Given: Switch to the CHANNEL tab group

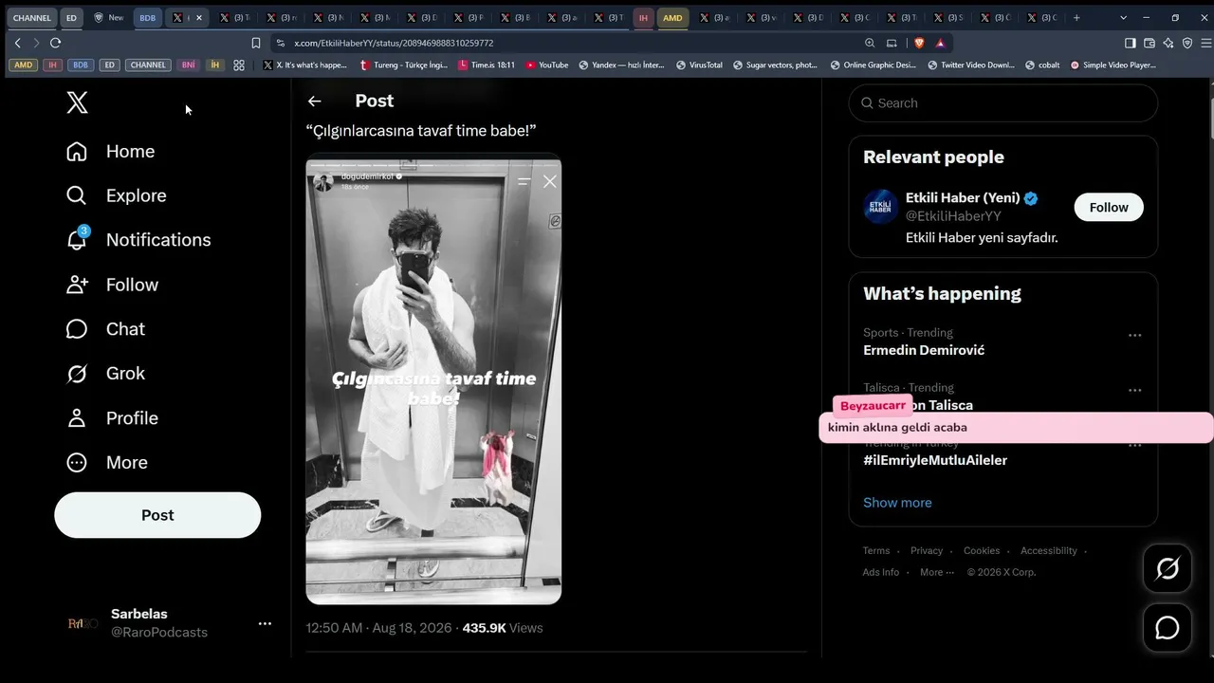Looking at the screenshot, I should pos(32,18).
